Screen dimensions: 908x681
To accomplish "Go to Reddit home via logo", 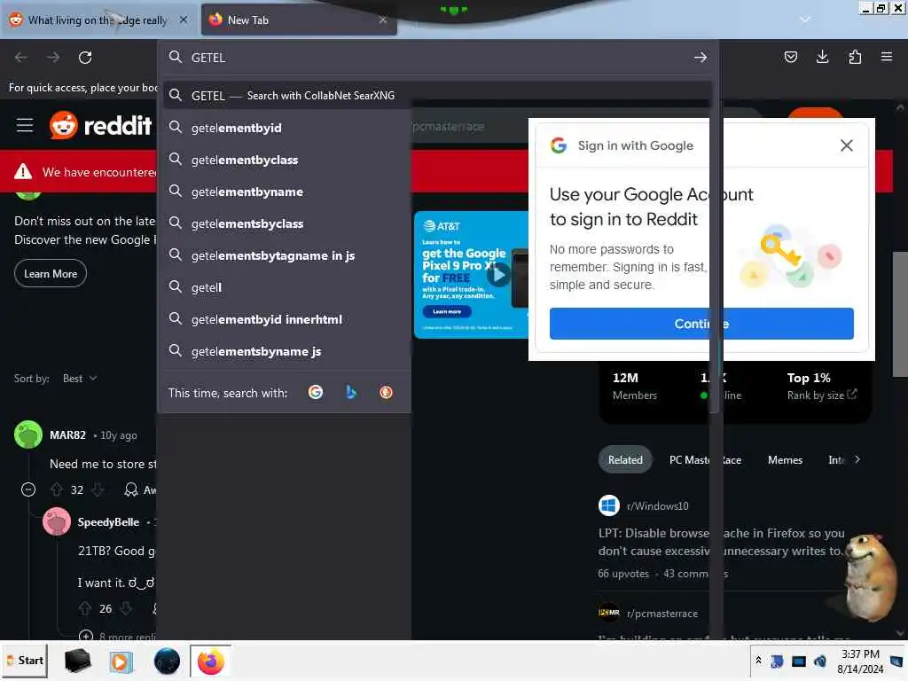I will click(101, 125).
